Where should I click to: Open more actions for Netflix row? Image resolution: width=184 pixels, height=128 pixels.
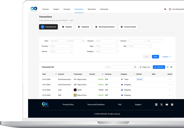170,90
